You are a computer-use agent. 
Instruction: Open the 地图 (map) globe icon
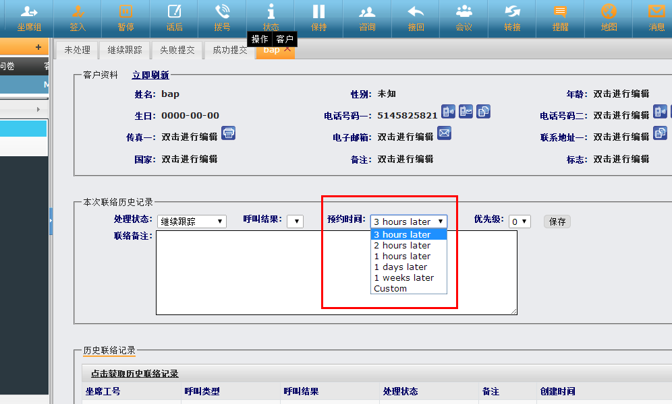tap(609, 18)
